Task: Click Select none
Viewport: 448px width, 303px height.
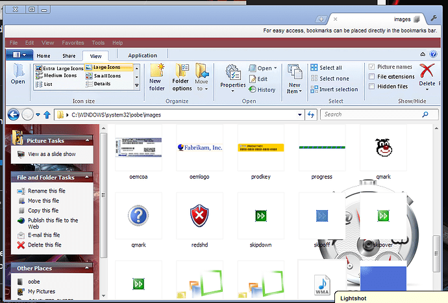Action: [330, 79]
